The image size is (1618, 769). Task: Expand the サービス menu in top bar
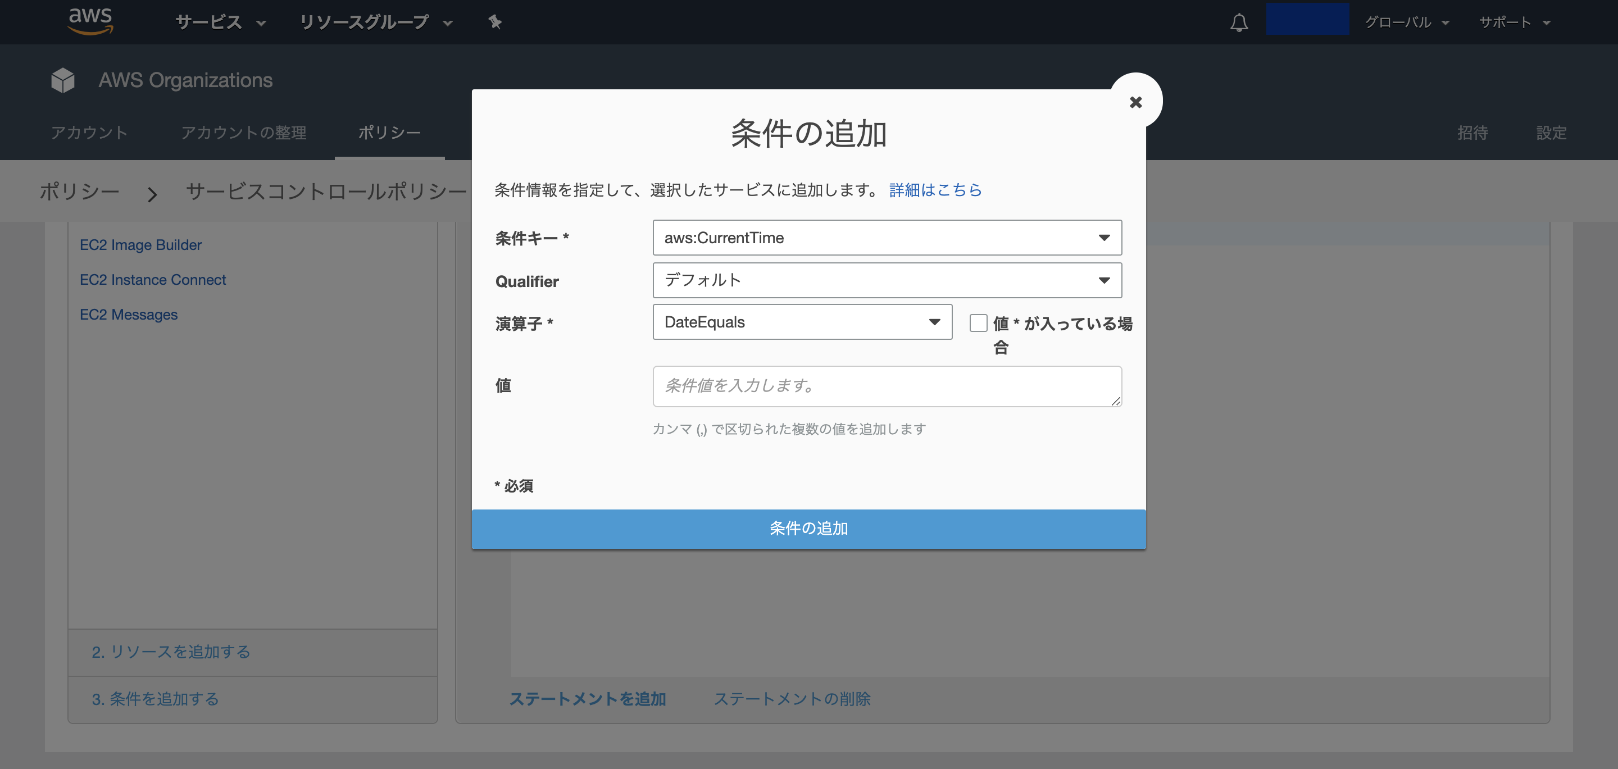pos(220,22)
